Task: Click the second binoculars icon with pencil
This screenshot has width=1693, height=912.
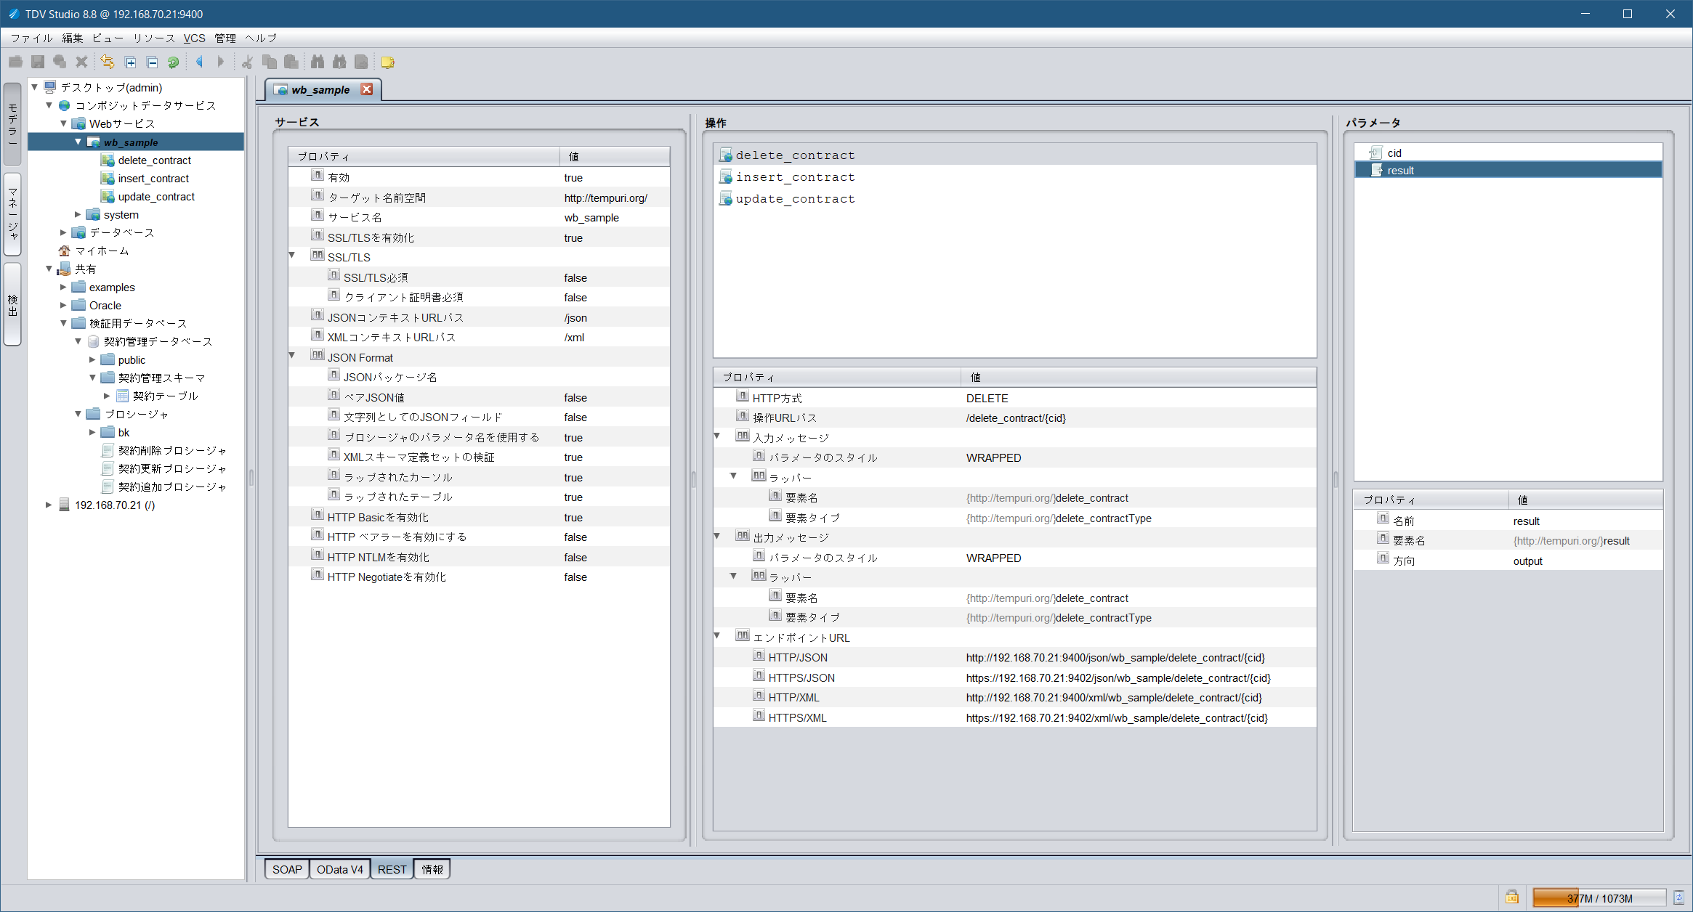Action: click(339, 62)
